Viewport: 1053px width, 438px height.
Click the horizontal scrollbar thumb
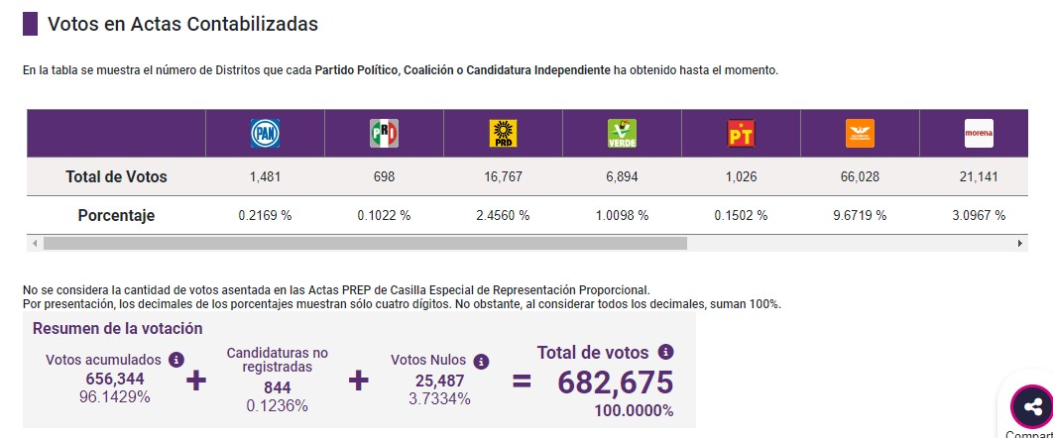365,243
